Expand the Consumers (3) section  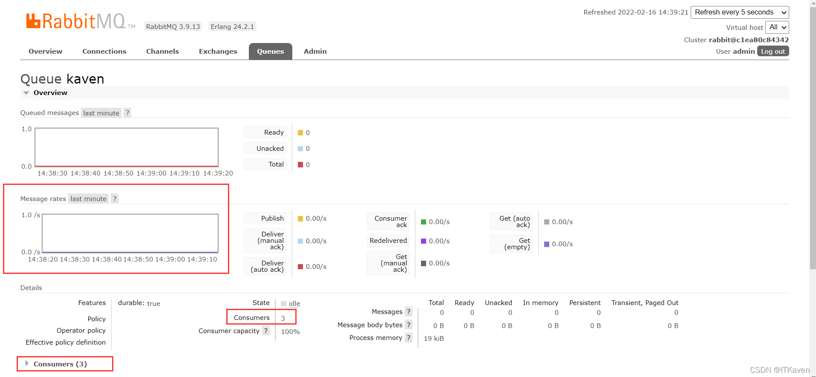point(56,364)
